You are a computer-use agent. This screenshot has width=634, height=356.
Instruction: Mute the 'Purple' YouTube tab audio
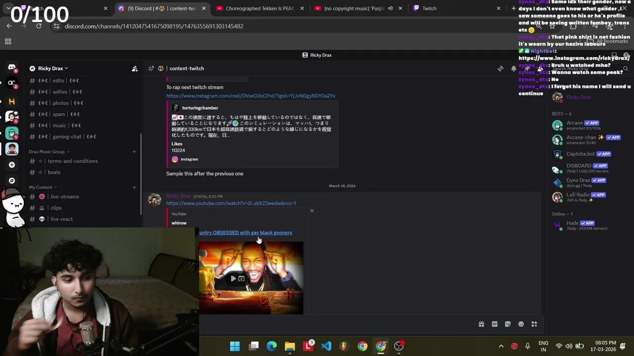390,8
